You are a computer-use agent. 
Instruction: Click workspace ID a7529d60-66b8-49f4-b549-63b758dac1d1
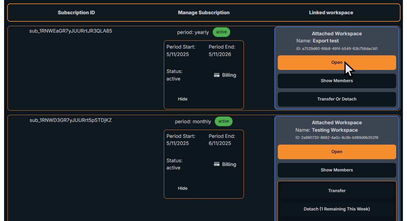point(336,49)
